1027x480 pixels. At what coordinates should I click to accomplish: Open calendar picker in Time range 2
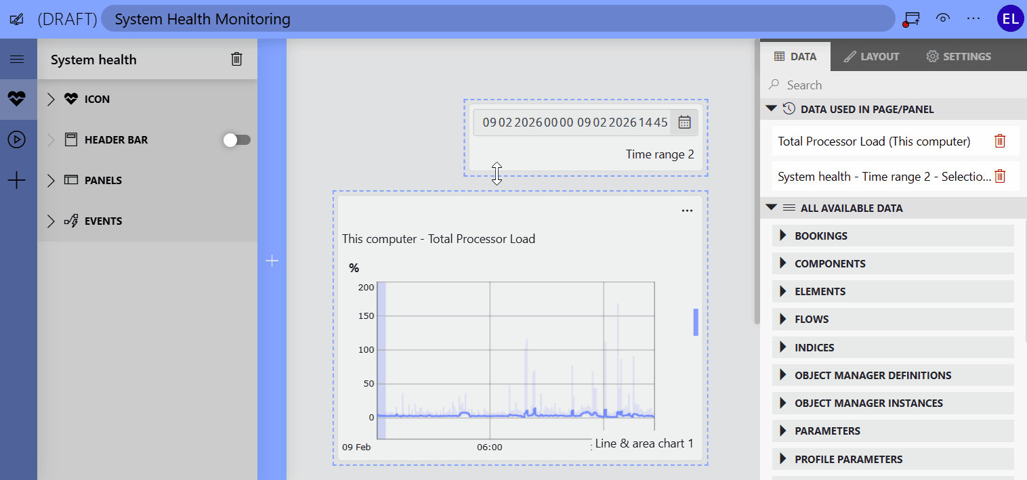pos(684,123)
